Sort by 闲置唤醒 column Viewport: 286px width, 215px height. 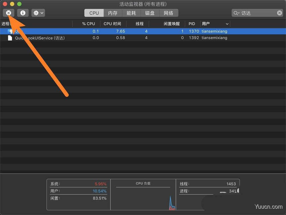(x=171, y=24)
